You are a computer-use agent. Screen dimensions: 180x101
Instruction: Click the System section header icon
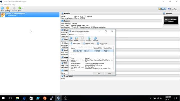(62, 21)
